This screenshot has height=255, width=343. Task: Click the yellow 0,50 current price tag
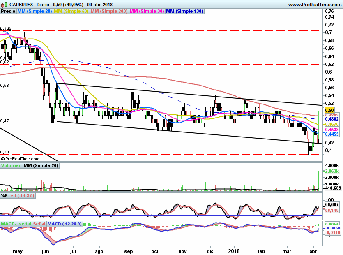pyautogui.click(x=329, y=110)
